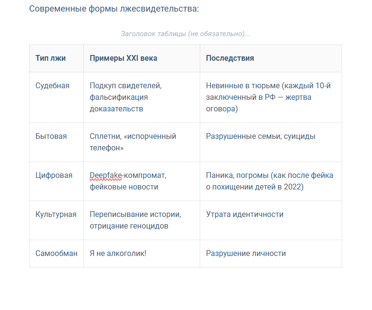Click the 'Переписывание истории, отрицание геноцидов' cell
This screenshot has height=310, width=372.
pos(141,220)
